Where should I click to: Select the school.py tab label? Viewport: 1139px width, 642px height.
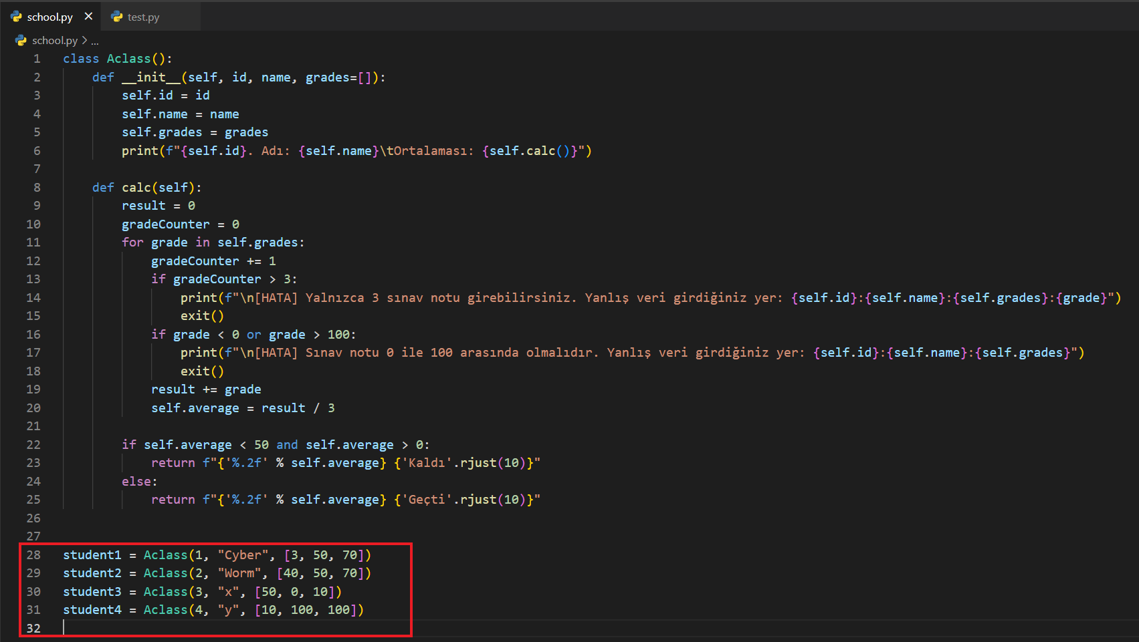[50, 17]
